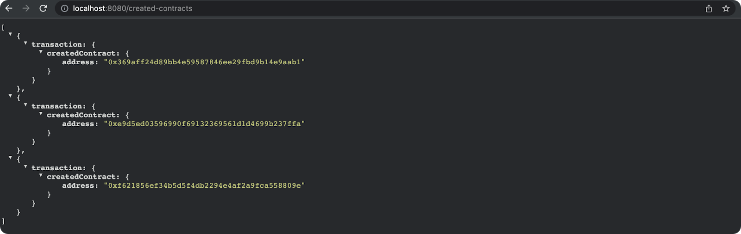Viewport: 741px width, 234px height.
Task: Collapse the third array object
Action: point(10,157)
